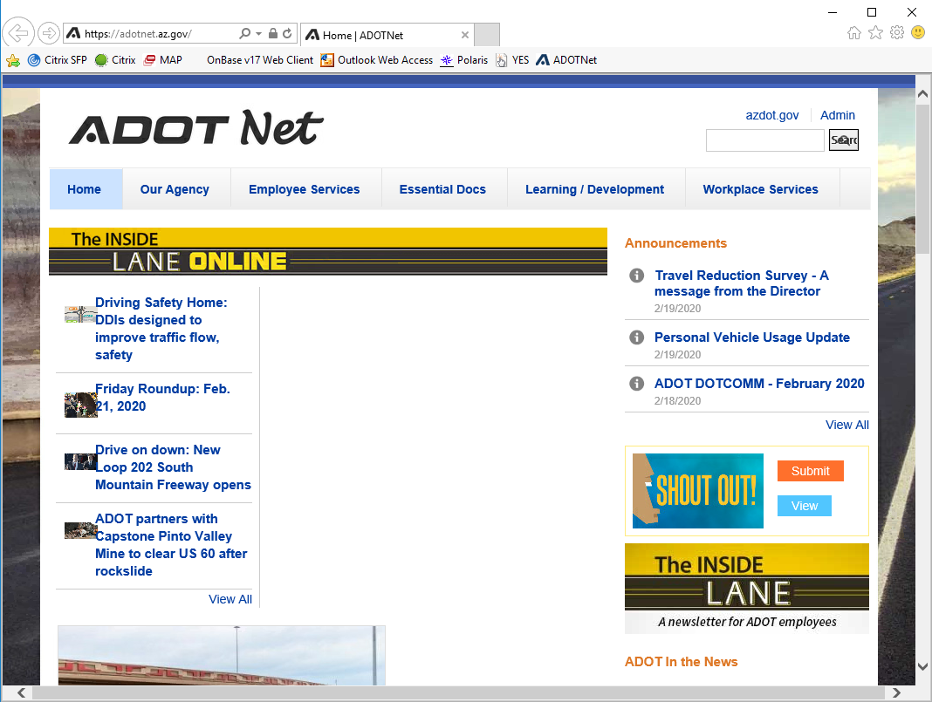The width and height of the screenshot is (932, 702).
Task: Click the search magnifier in the address bar
Action: (244, 34)
